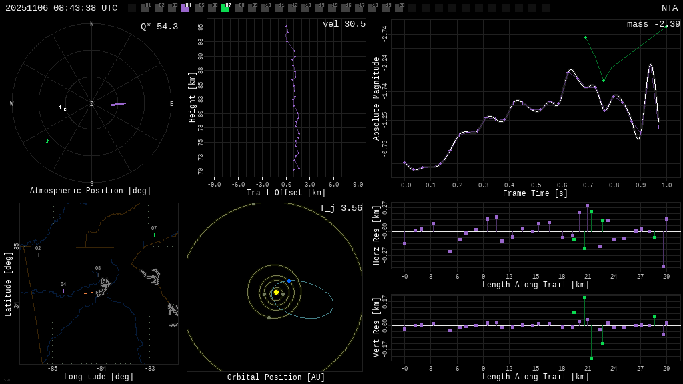The width and height of the screenshot is (683, 384).
Task: Click the Q* 54.3 value label
Action: point(159,27)
